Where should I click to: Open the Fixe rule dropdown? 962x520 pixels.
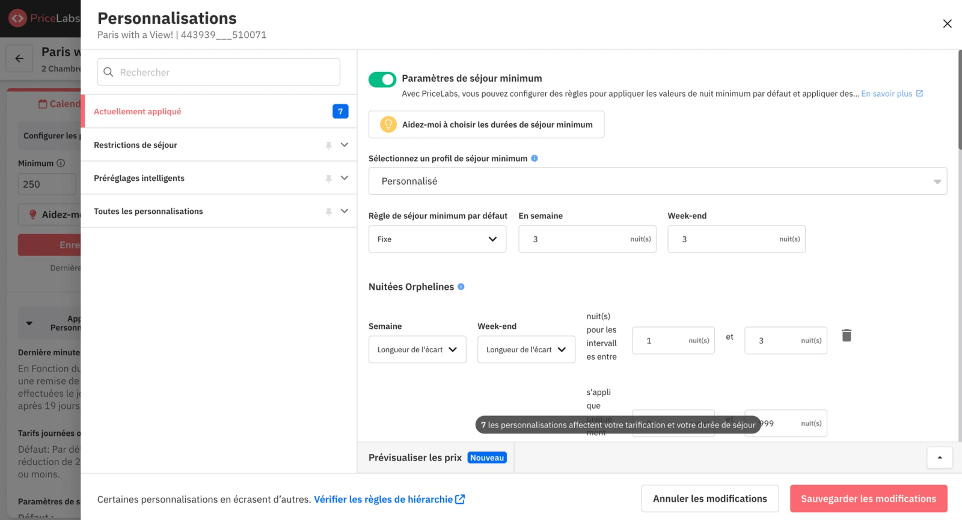pyautogui.click(x=437, y=239)
